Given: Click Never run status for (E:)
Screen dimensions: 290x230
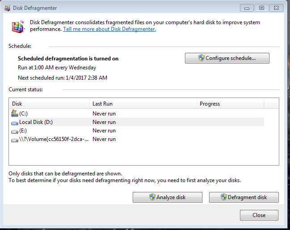Looking at the screenshot, I should pyautogui.click(x=104, y=131).
